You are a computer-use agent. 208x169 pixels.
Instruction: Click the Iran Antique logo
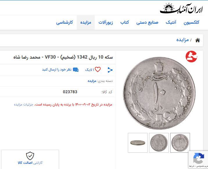pos(181,8)
